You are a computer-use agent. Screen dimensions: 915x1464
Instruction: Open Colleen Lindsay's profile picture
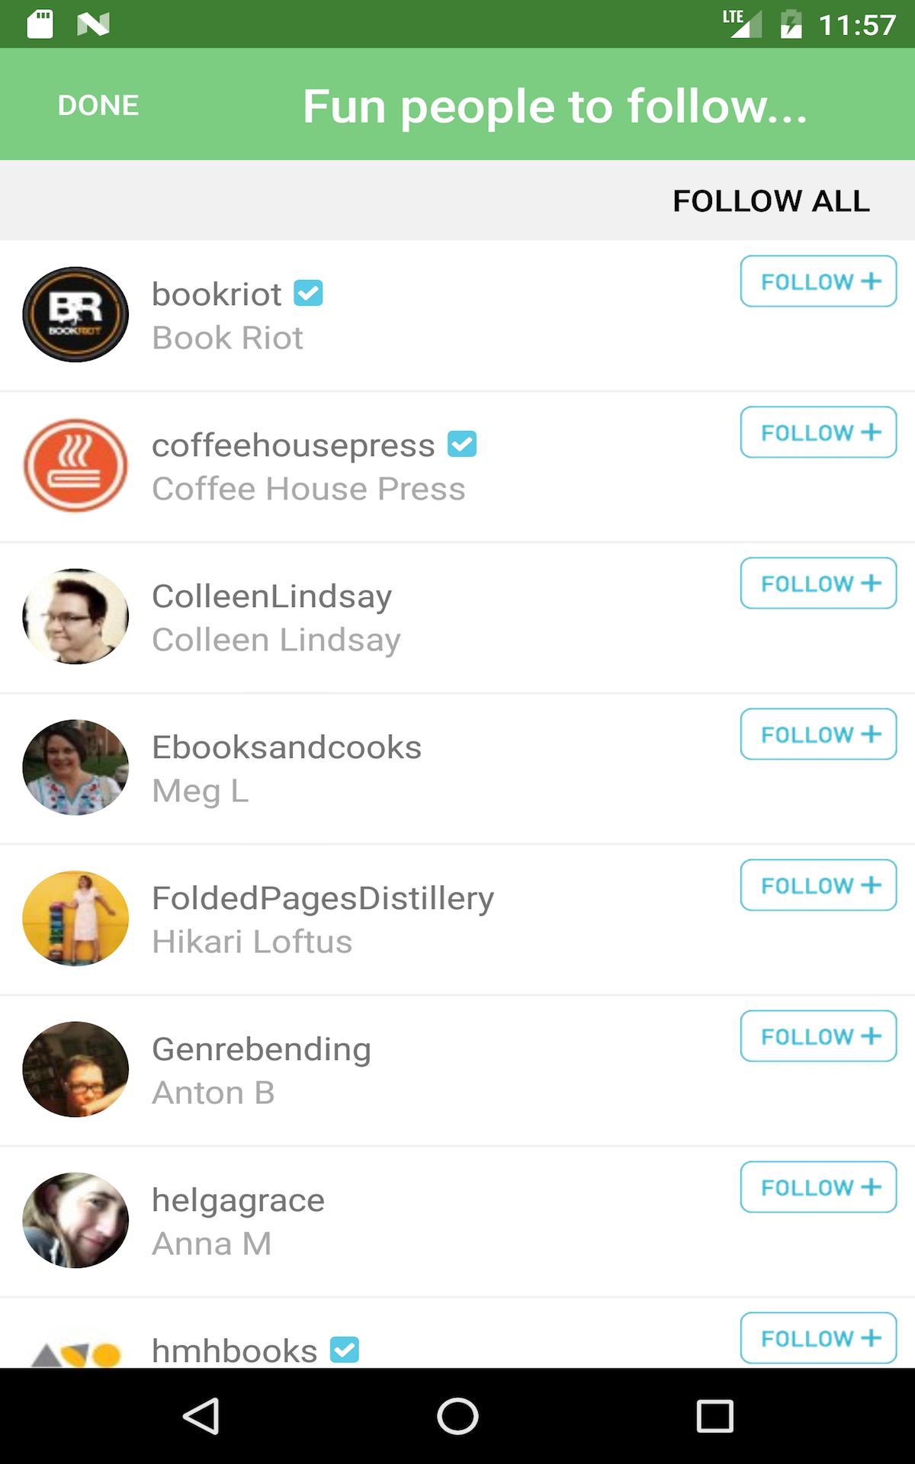point(75,615)
